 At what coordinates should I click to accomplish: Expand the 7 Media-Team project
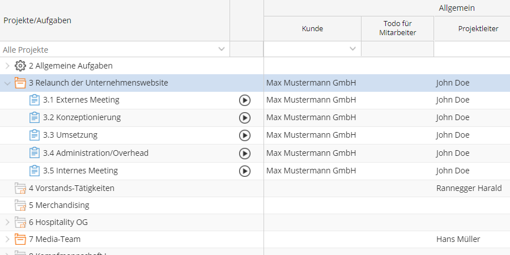click(7, 240)
